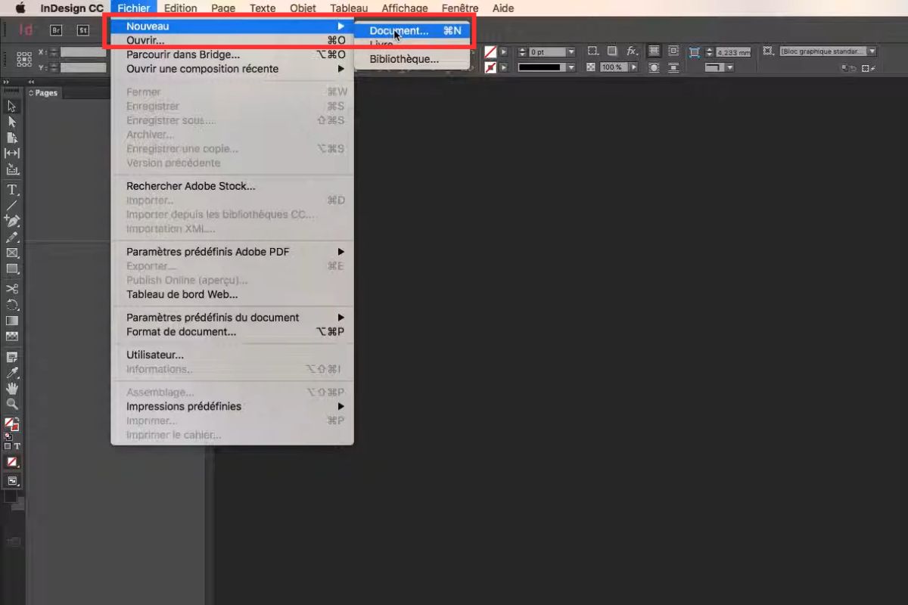Select the Note tool
The image size is (908, 605).
click(x=12, y=357)
